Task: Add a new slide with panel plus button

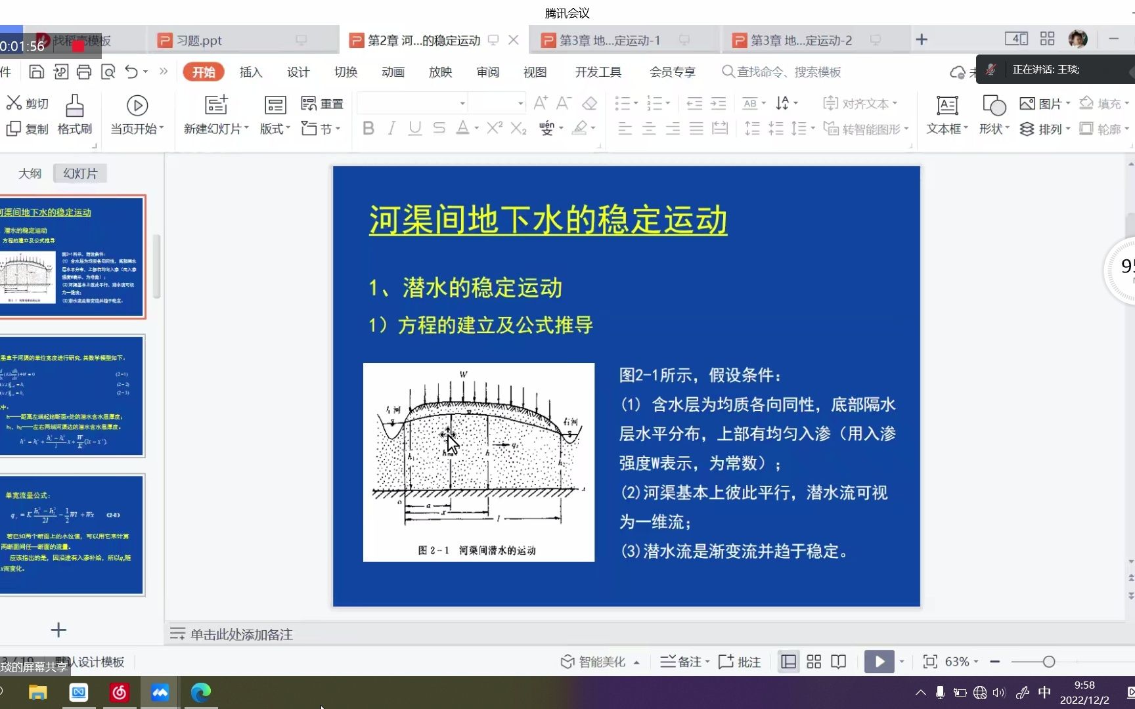Action: coord(58,630)
